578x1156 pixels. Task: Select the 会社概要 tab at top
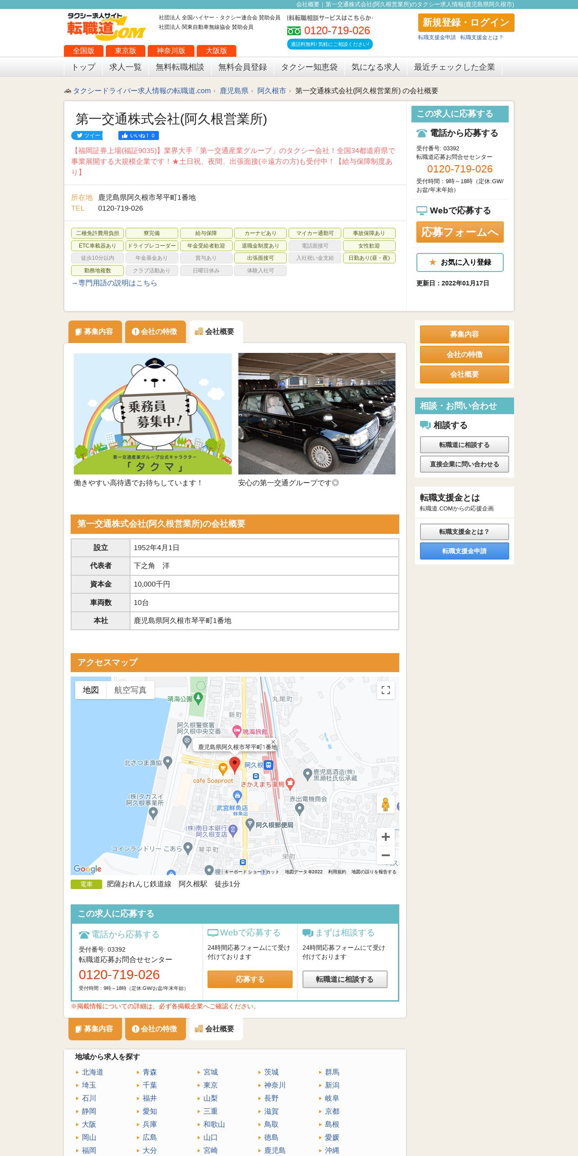[x=216, y=332]
